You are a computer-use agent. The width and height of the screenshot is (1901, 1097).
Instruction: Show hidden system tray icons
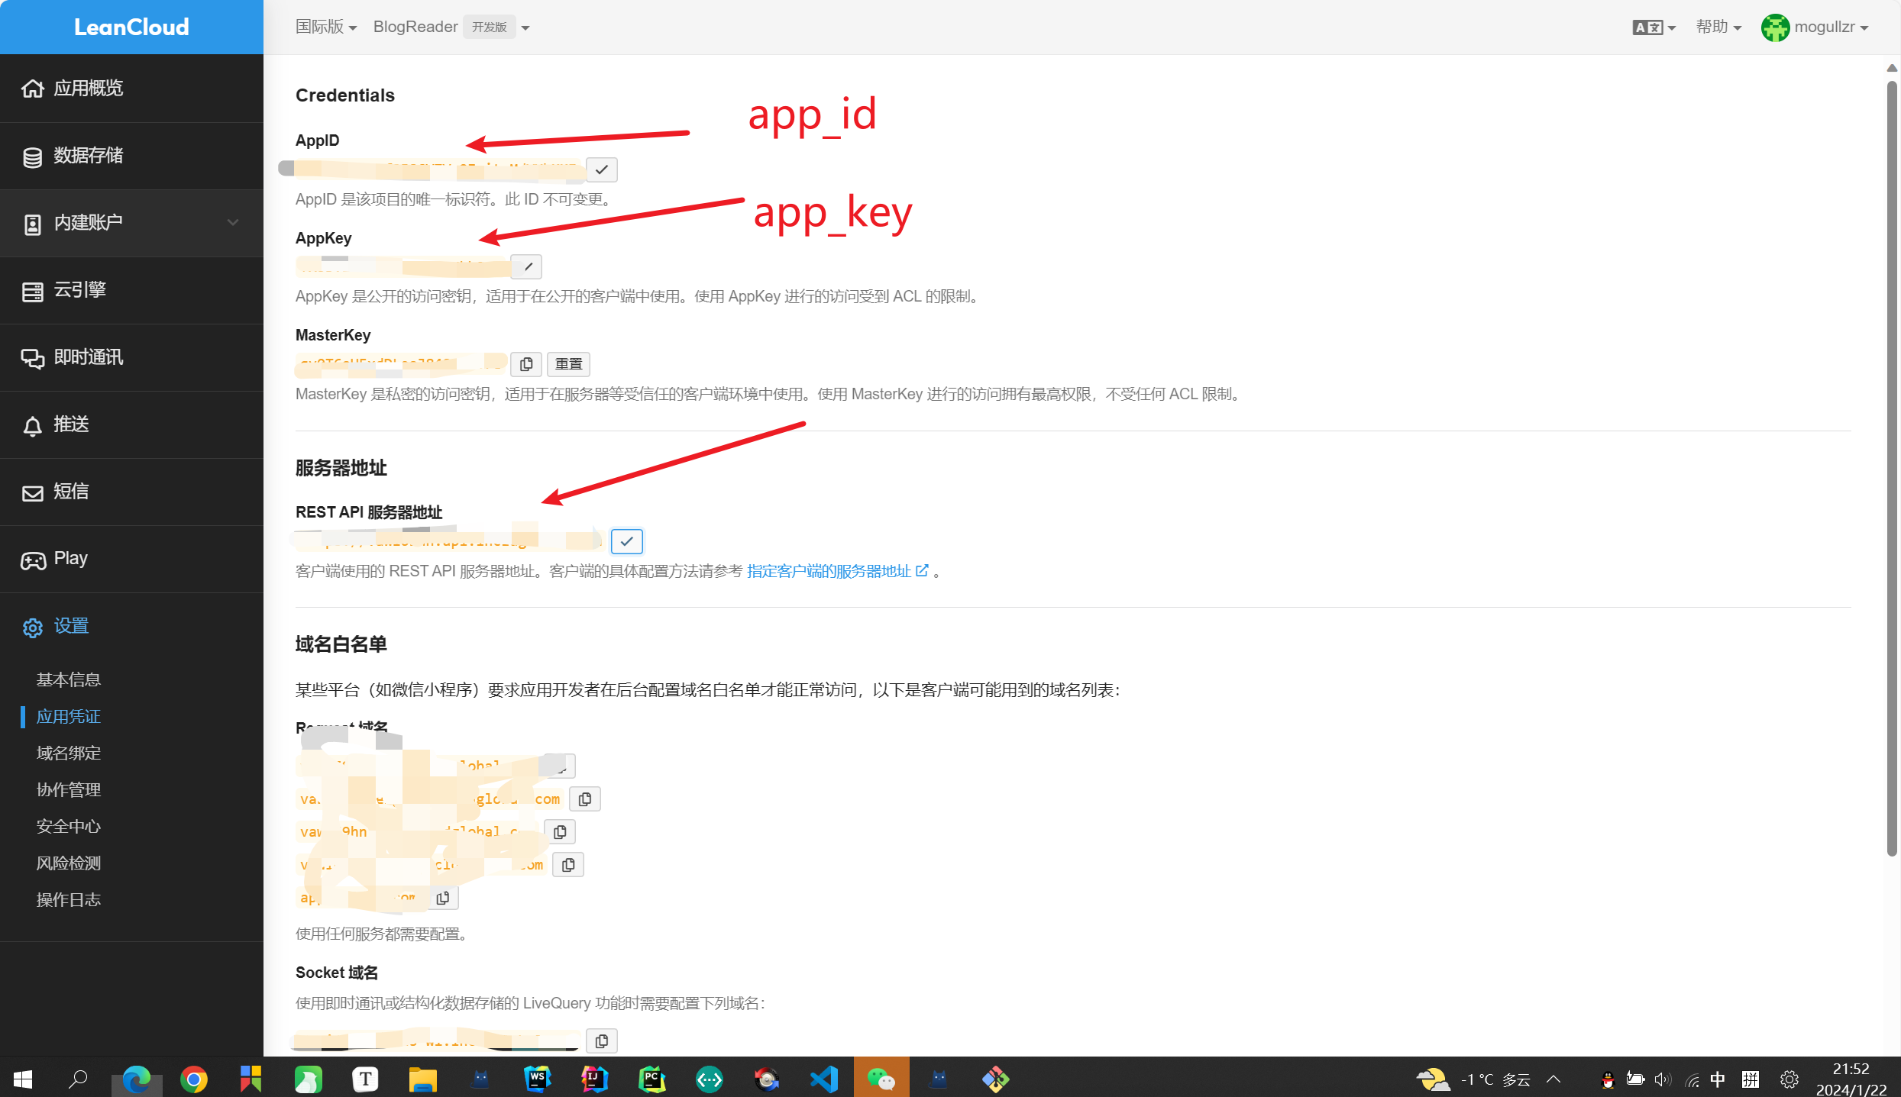pyautogui.click(x=1554, y=1079)
